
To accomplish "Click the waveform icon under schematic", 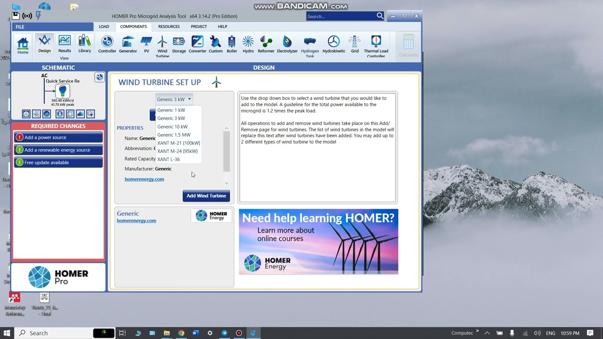I will click(46, 114).
